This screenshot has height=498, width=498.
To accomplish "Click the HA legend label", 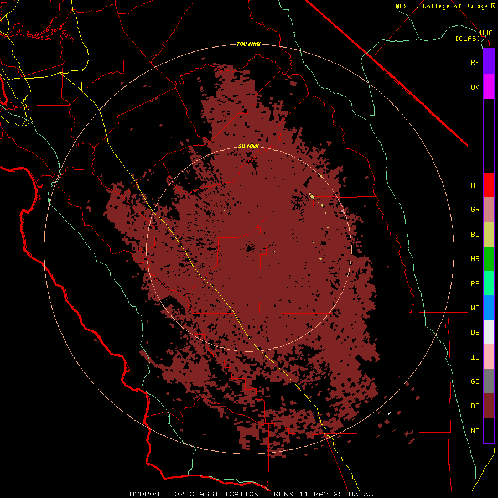I will [x=475, y=185].
